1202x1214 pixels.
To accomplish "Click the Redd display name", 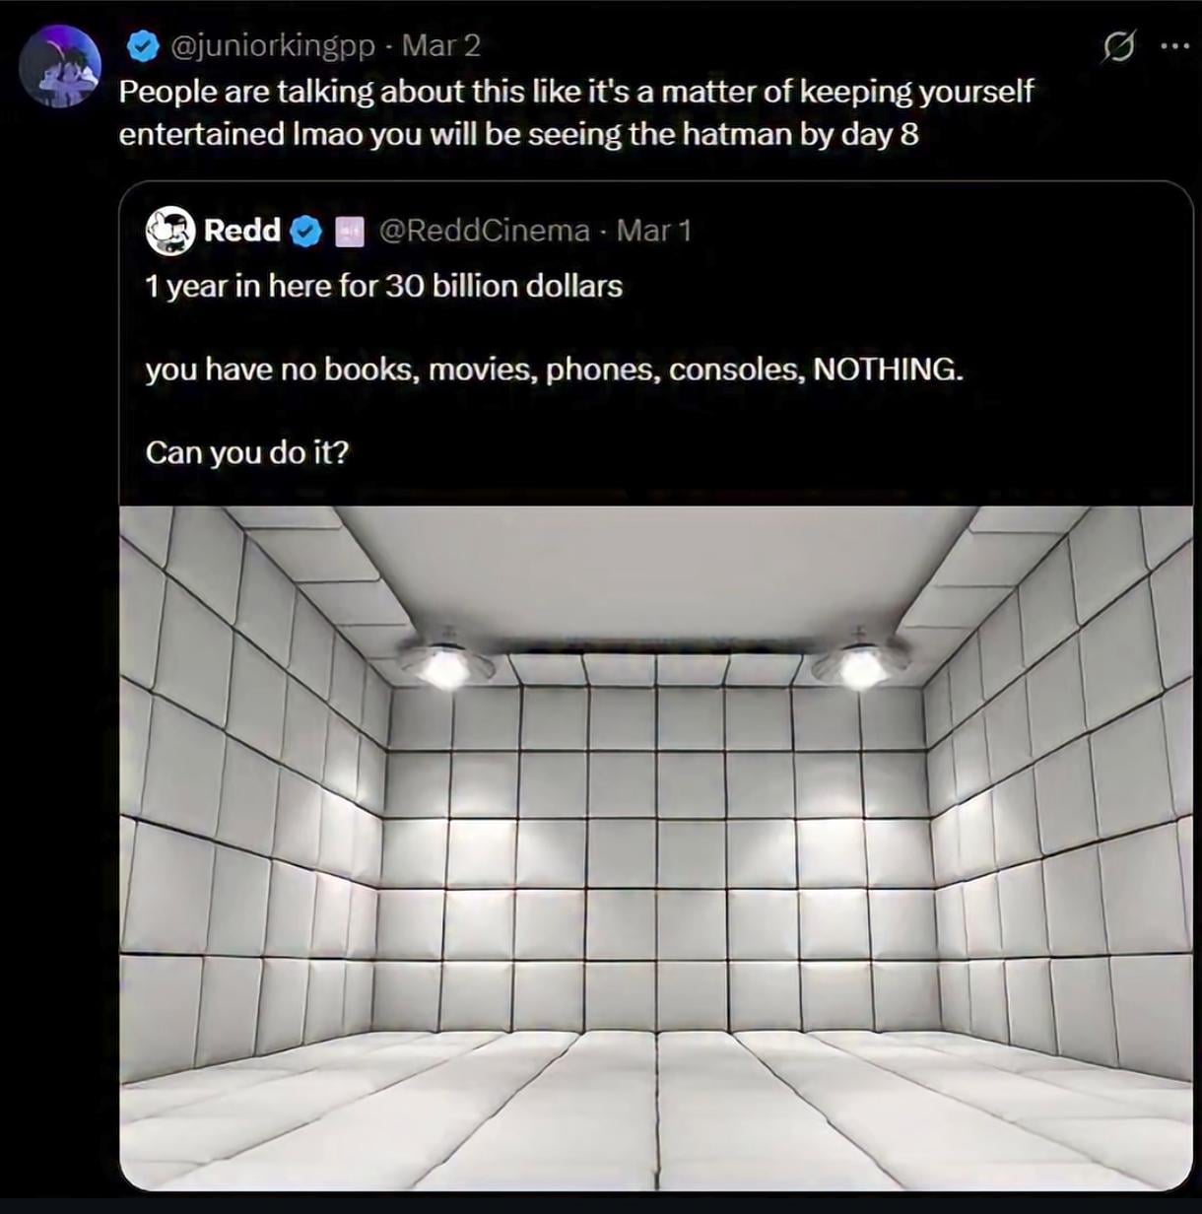I will 241,231.
